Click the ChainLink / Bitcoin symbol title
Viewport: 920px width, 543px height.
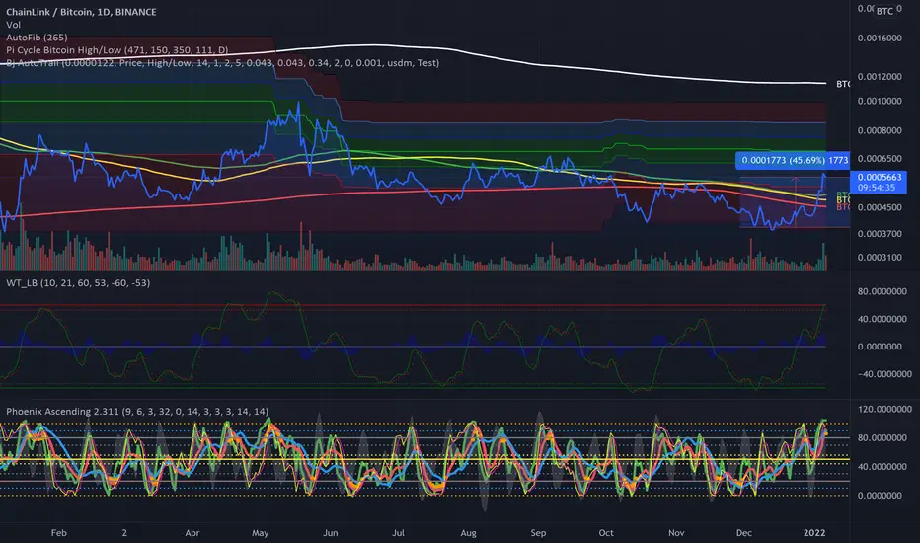[81, 12]
